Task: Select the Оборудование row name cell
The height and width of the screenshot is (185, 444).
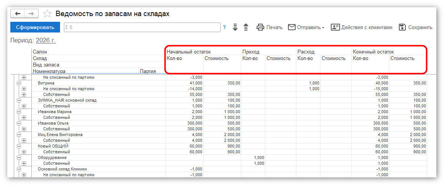Action: [98, 157]
